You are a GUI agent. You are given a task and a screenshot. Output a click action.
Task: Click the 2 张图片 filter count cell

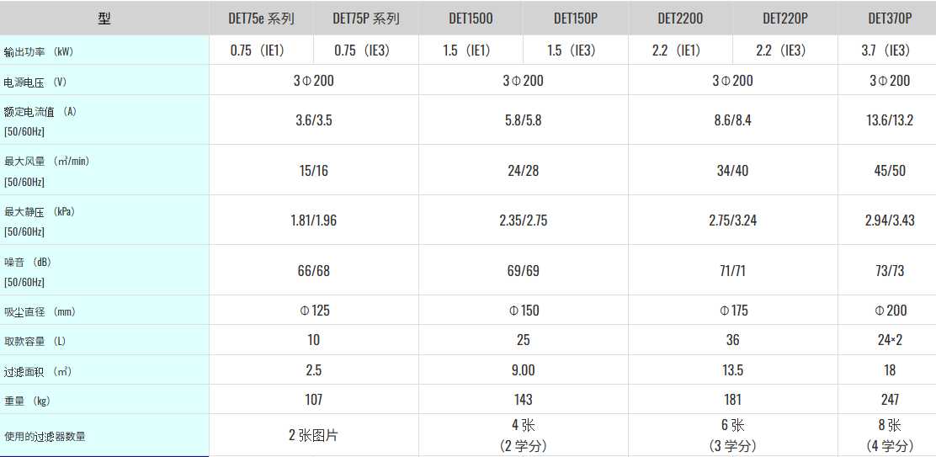tap(314, 435)
